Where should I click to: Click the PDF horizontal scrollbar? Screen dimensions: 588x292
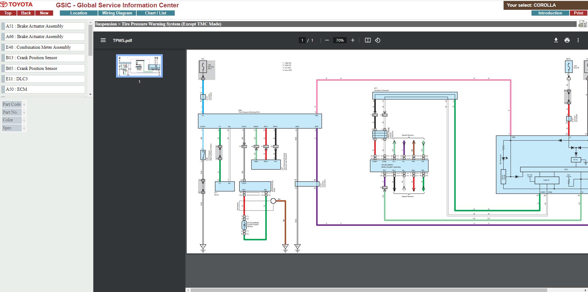(368, 290)
